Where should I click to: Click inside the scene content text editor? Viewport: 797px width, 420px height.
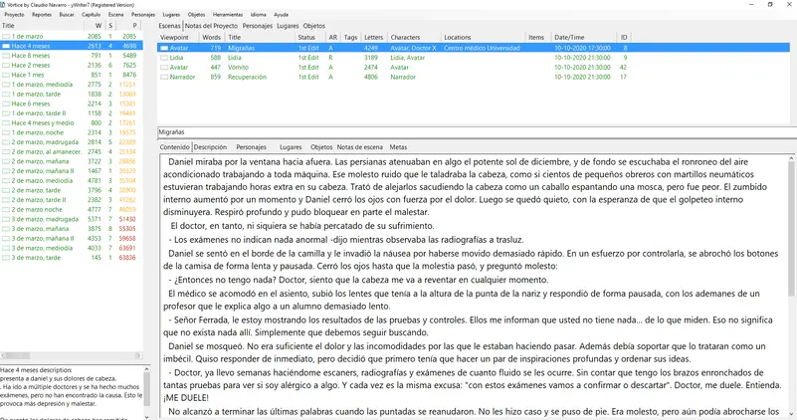(x=473, y=287)
